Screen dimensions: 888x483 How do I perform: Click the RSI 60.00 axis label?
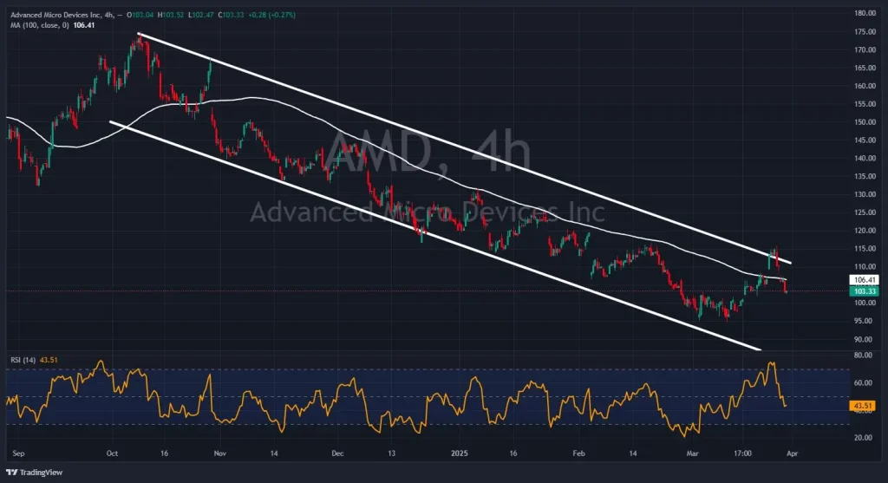863,382
